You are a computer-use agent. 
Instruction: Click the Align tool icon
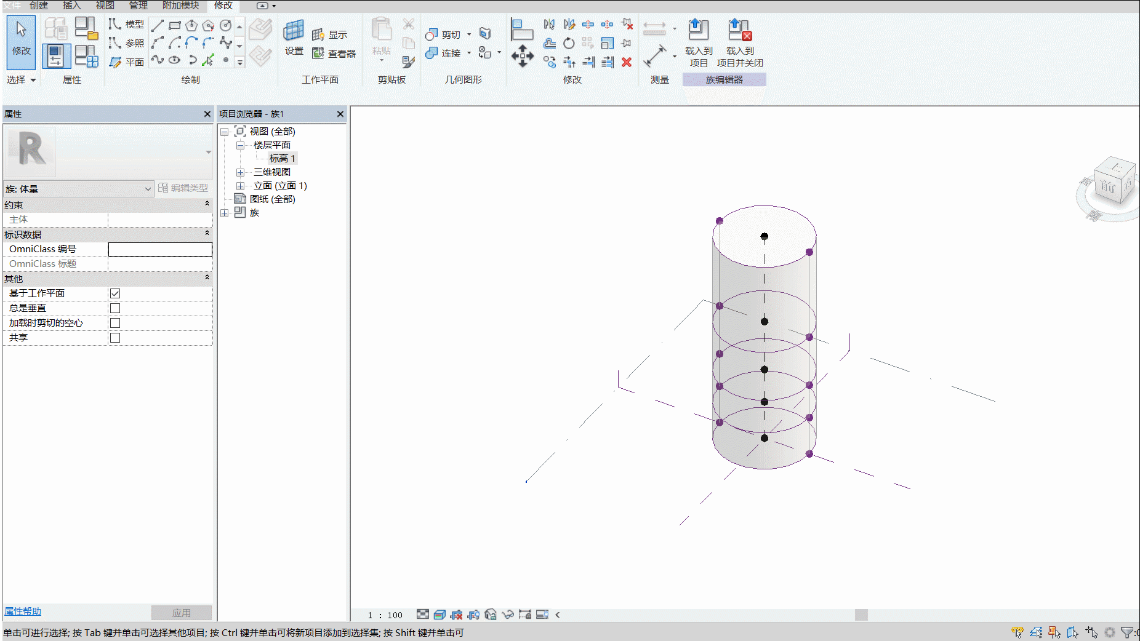521,29
